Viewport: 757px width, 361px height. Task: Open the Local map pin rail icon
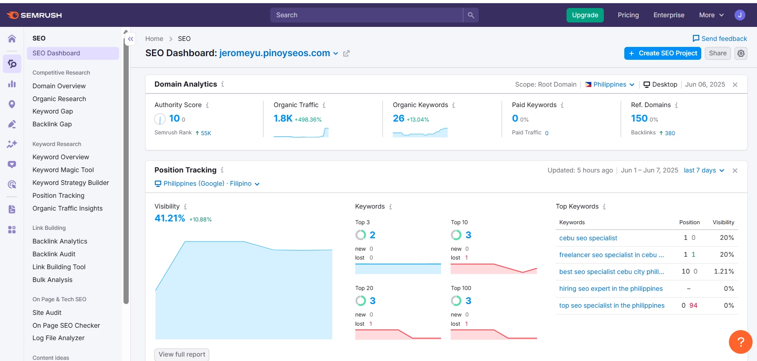tap(12, 104)
